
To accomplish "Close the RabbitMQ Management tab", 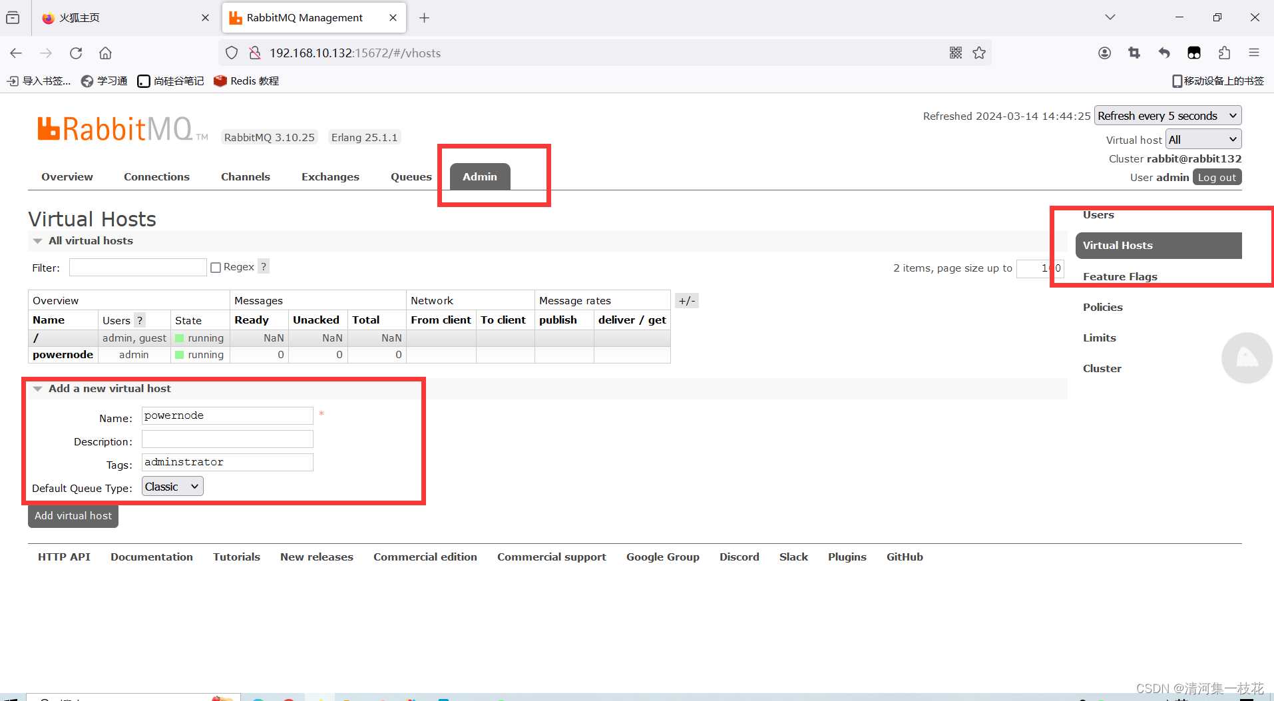I will (393, 18).
